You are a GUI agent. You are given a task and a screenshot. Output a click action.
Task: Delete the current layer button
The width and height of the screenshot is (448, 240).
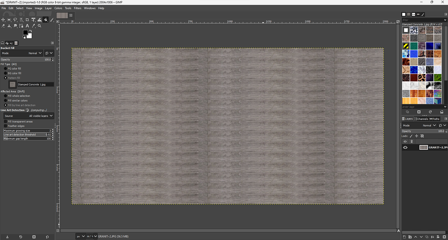[x=444, y=237]
